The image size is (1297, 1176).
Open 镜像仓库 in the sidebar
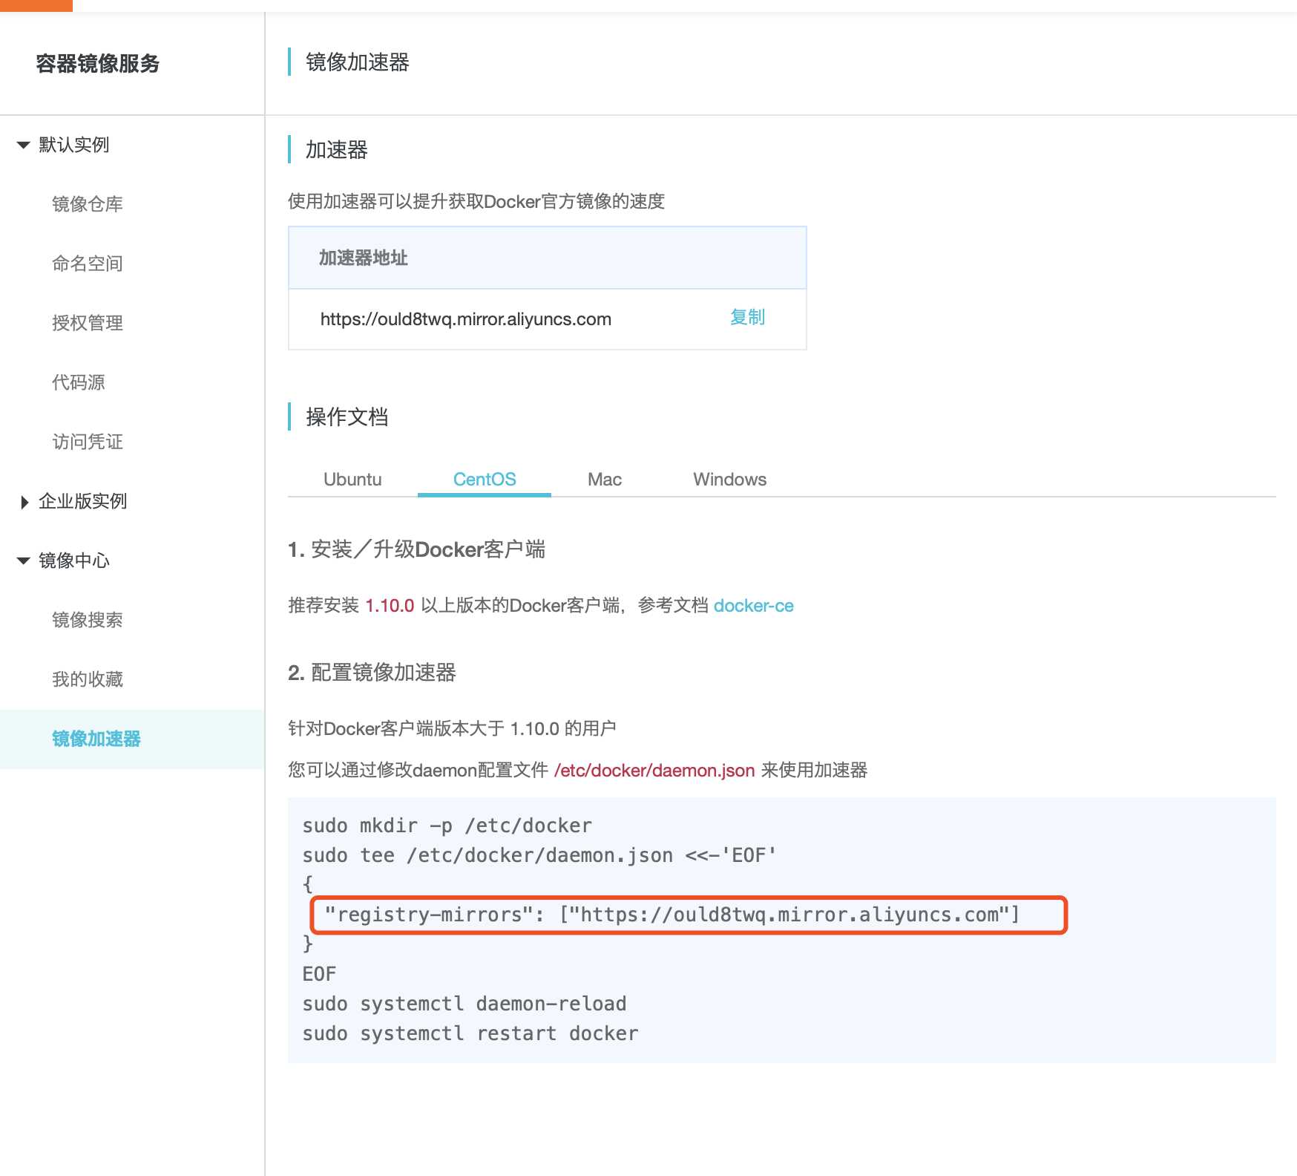88,204
